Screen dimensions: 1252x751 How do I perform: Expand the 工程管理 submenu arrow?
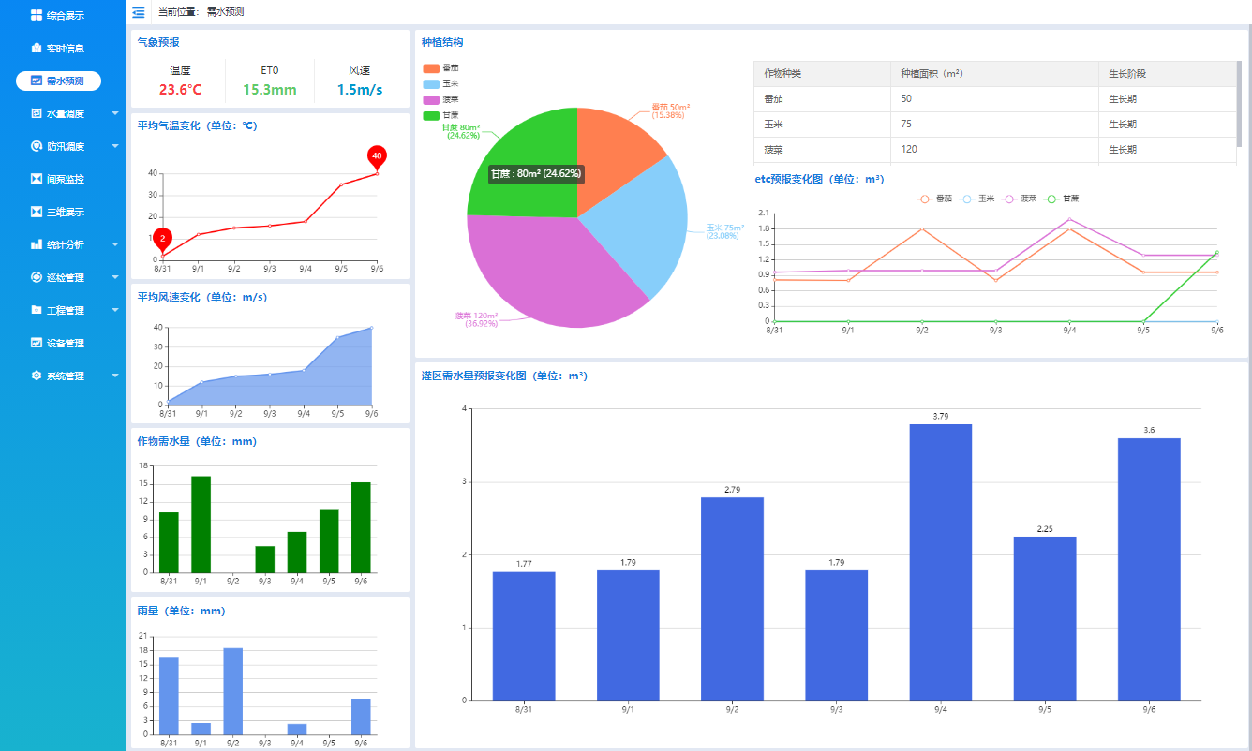(115, 310)
